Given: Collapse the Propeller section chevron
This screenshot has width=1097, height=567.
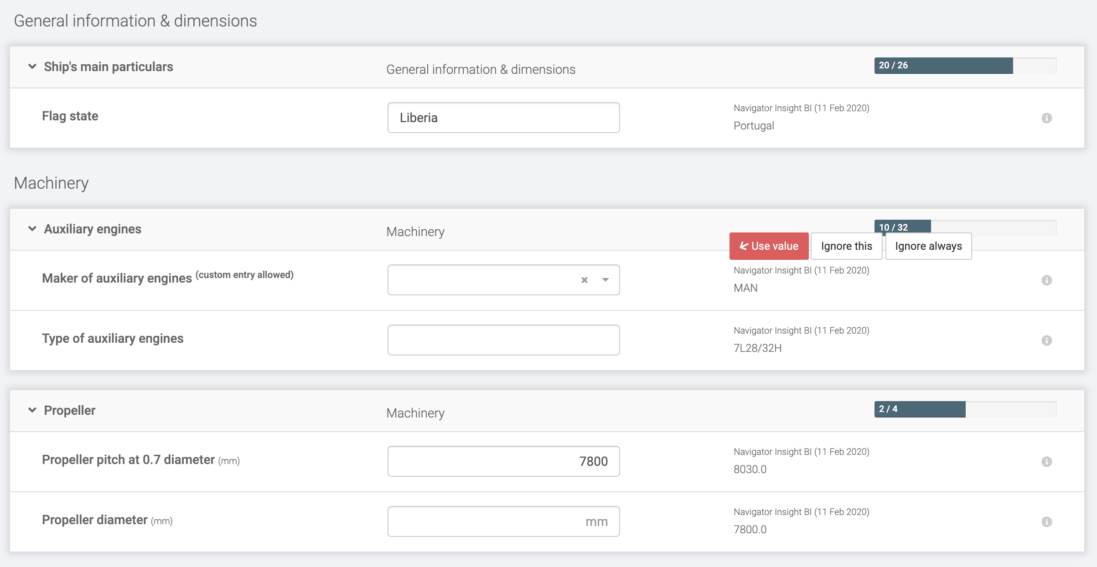Looking at the screenshot, I should point(32,410).
